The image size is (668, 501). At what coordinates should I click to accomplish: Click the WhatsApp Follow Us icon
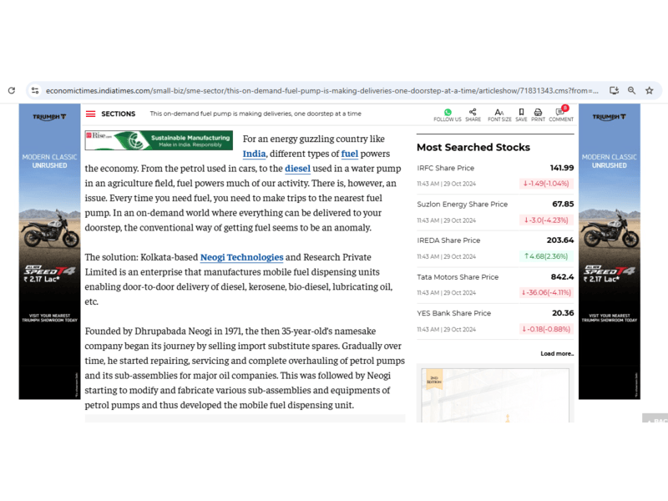click(448, 112)
